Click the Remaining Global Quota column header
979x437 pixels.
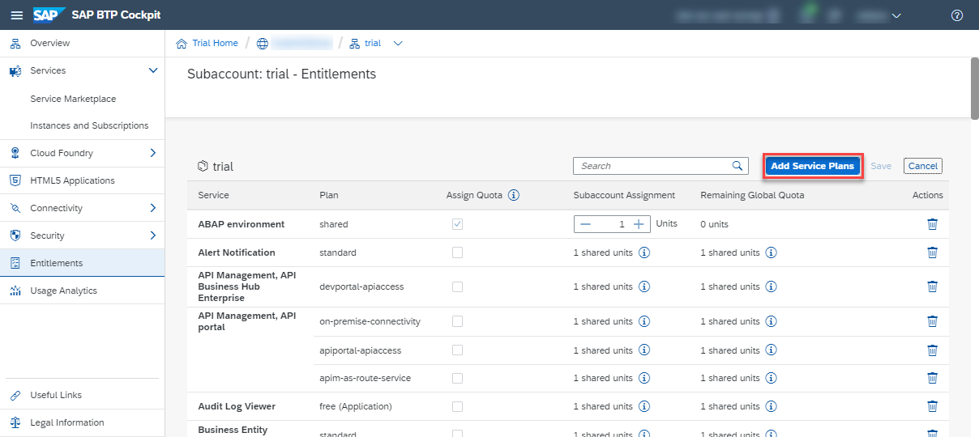coord(752,195)
